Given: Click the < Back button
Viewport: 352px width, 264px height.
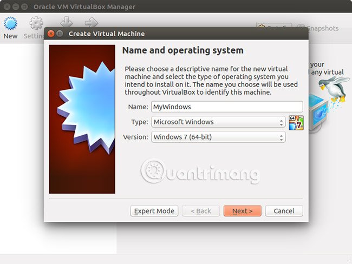Looking at the screenshot, I should [x=201, y=211].
